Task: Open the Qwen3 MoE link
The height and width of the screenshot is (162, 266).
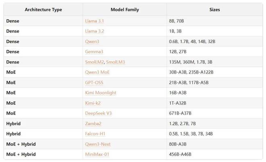Action: [97, 72]
